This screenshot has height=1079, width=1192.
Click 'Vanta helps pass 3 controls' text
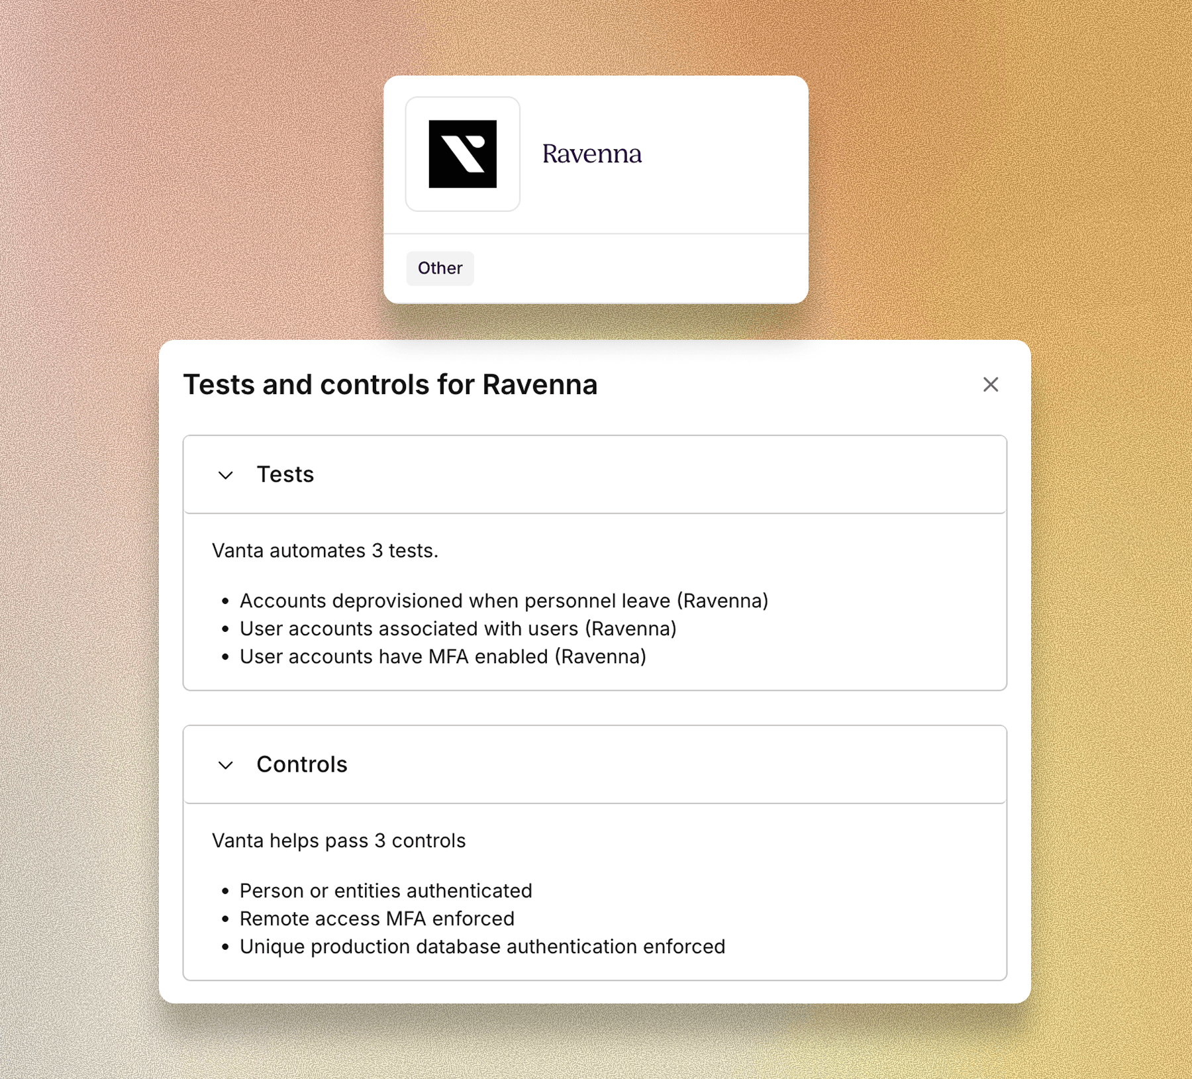339,841
